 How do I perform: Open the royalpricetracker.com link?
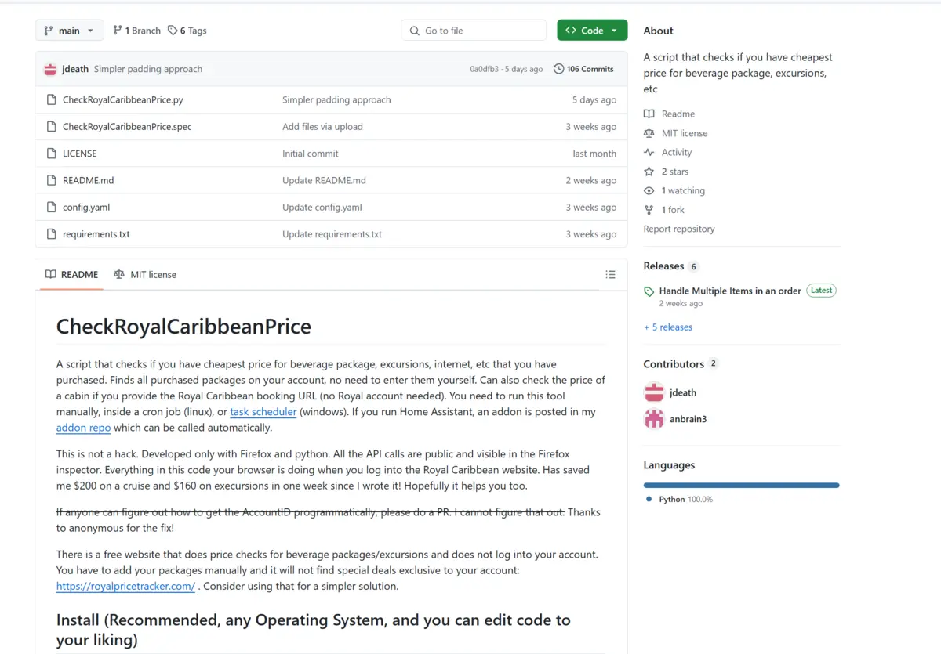(x=125, y=586)
